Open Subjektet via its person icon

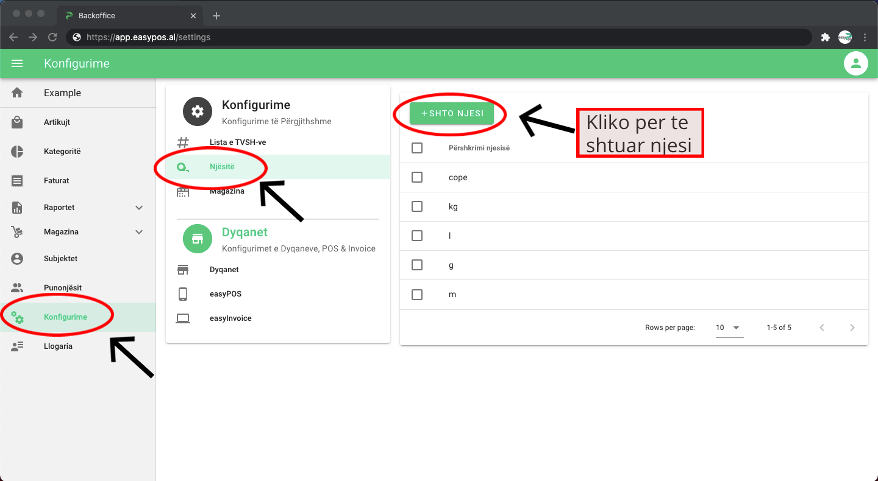coord(17,259)
